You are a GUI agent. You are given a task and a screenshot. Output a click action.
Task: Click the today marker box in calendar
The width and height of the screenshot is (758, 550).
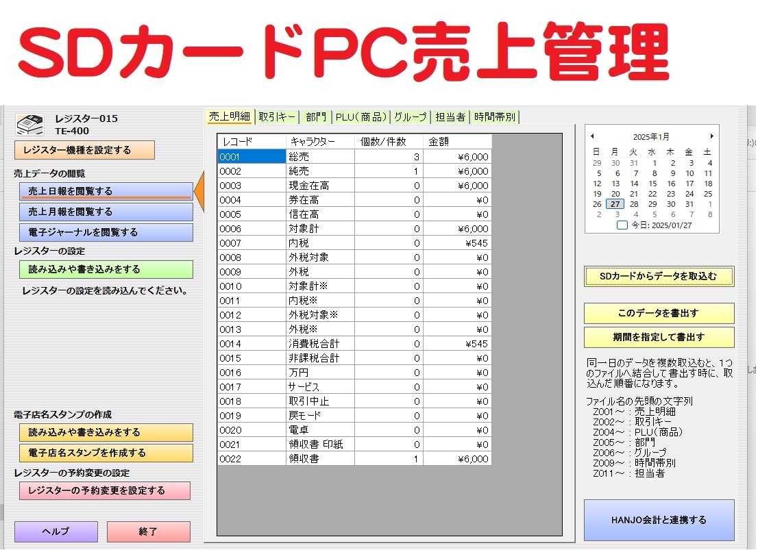point(622,225)
